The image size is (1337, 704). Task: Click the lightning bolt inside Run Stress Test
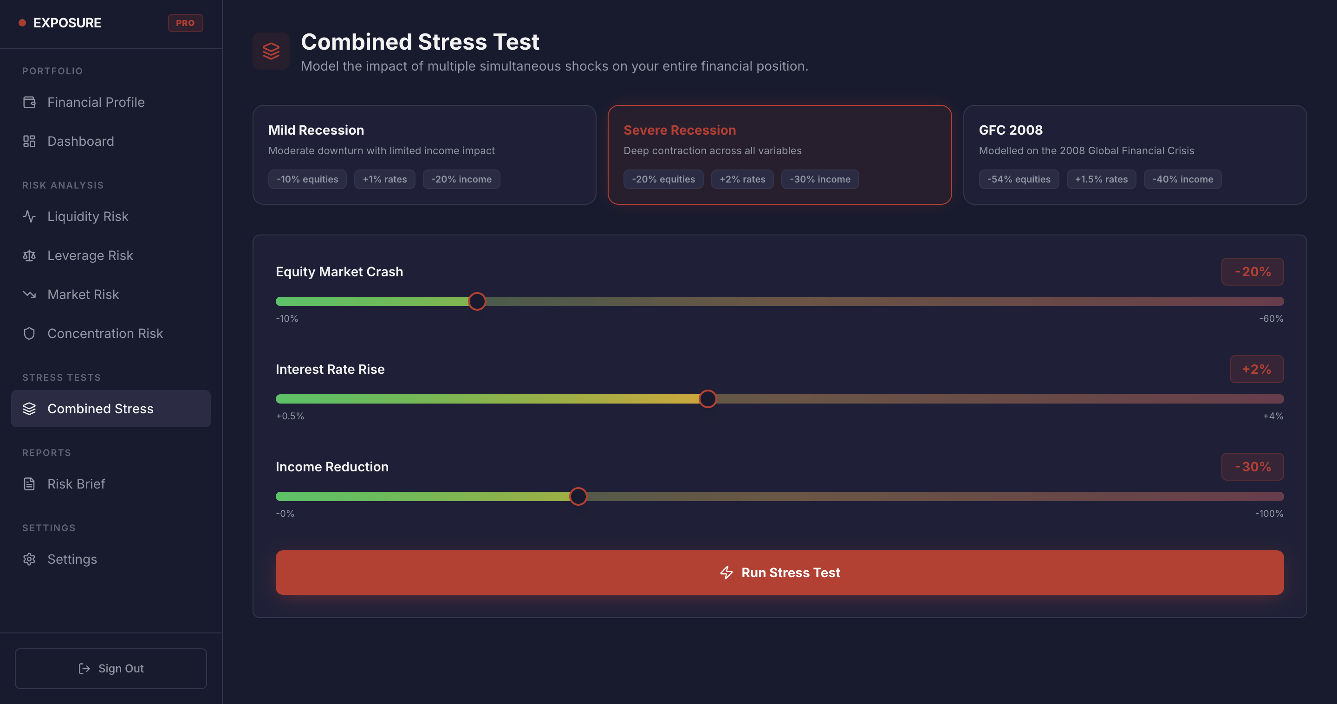pyautogui.click(x=726, y=573)
